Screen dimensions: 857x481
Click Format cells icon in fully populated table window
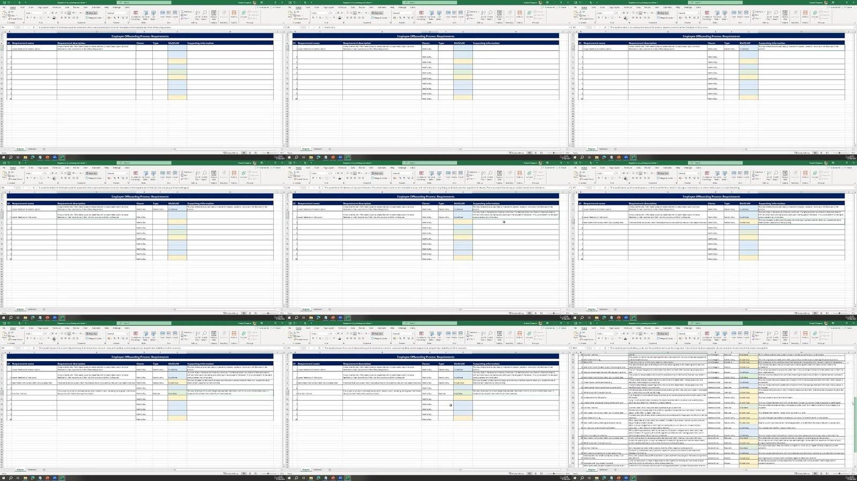[x=746, y=335]
